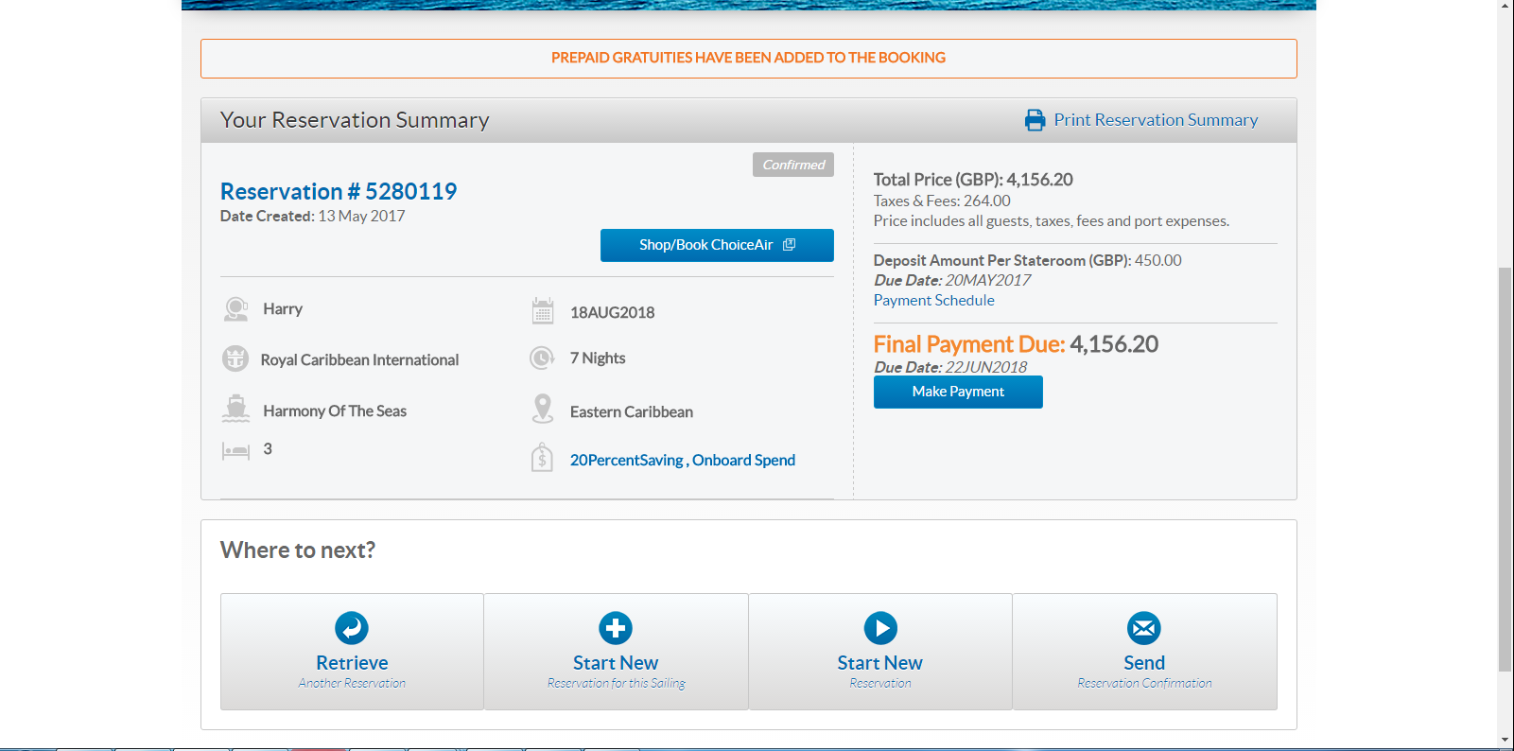Click the page vertical scrollbar thumb

click(1505, 469)
